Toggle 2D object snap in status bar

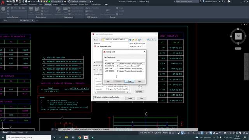[x=202, y=133]
